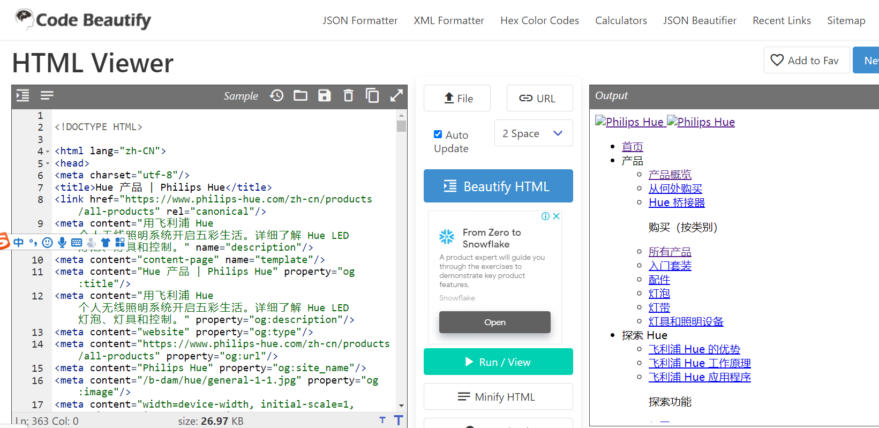
Task: Click the Hue 桥接器 link in output
Action: pos(677,202)
